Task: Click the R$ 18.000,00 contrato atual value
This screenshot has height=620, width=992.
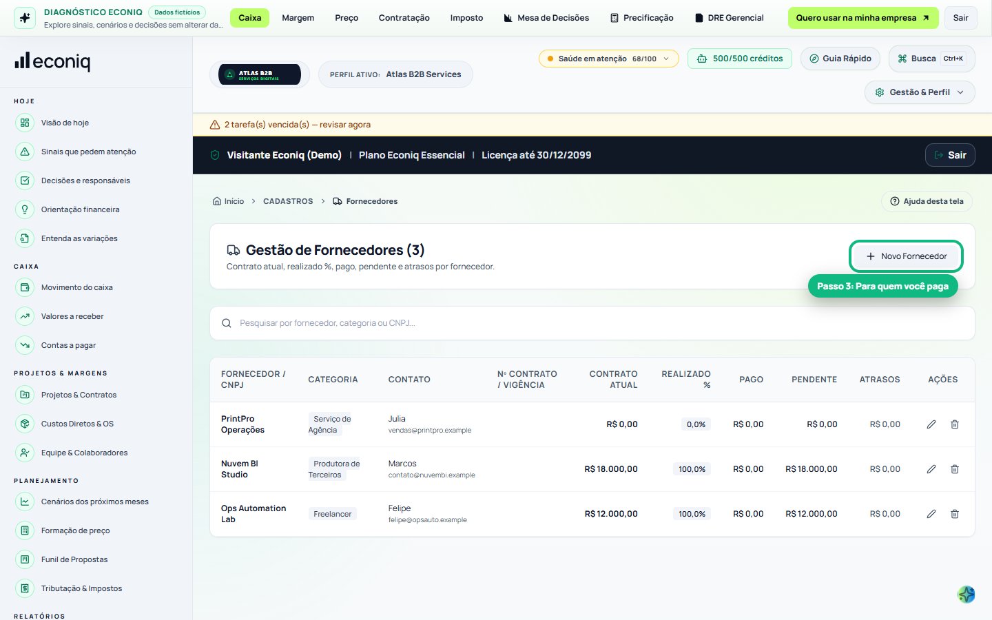Action: (x=611, y=469)
